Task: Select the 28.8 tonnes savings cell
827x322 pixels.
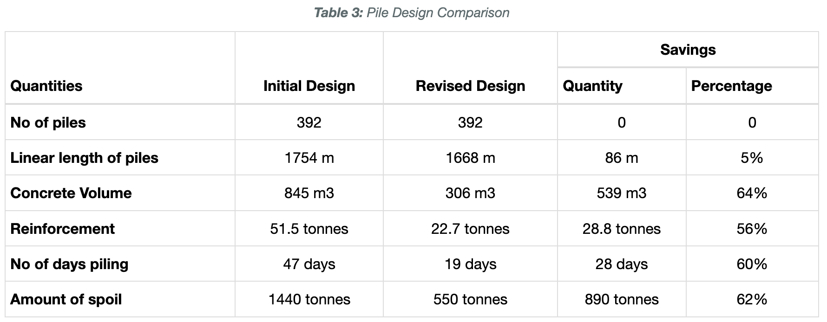Action: (622, 229)
